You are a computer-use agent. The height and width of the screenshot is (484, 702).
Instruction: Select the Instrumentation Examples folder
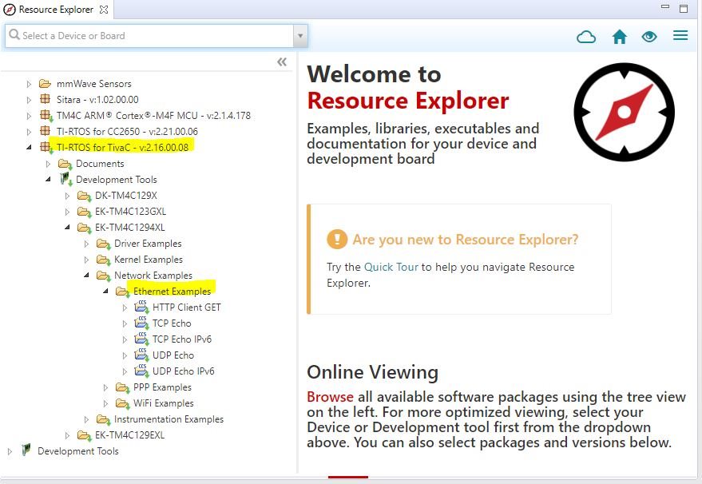click(x=169, y=419)
